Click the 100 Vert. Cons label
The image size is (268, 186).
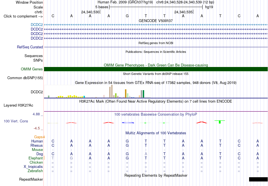tap(16, 121)
